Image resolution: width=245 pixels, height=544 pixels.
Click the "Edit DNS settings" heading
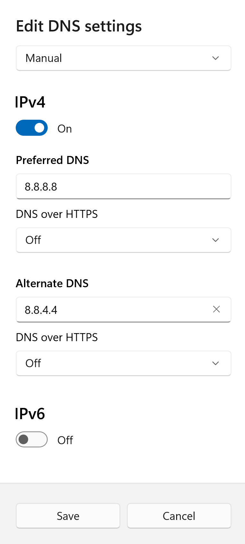[x=79, y=26]
